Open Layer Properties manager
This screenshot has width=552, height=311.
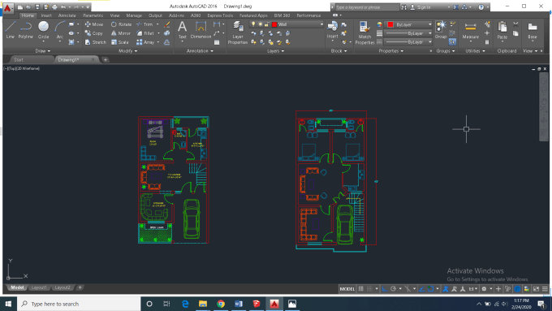tap(238, 32)
